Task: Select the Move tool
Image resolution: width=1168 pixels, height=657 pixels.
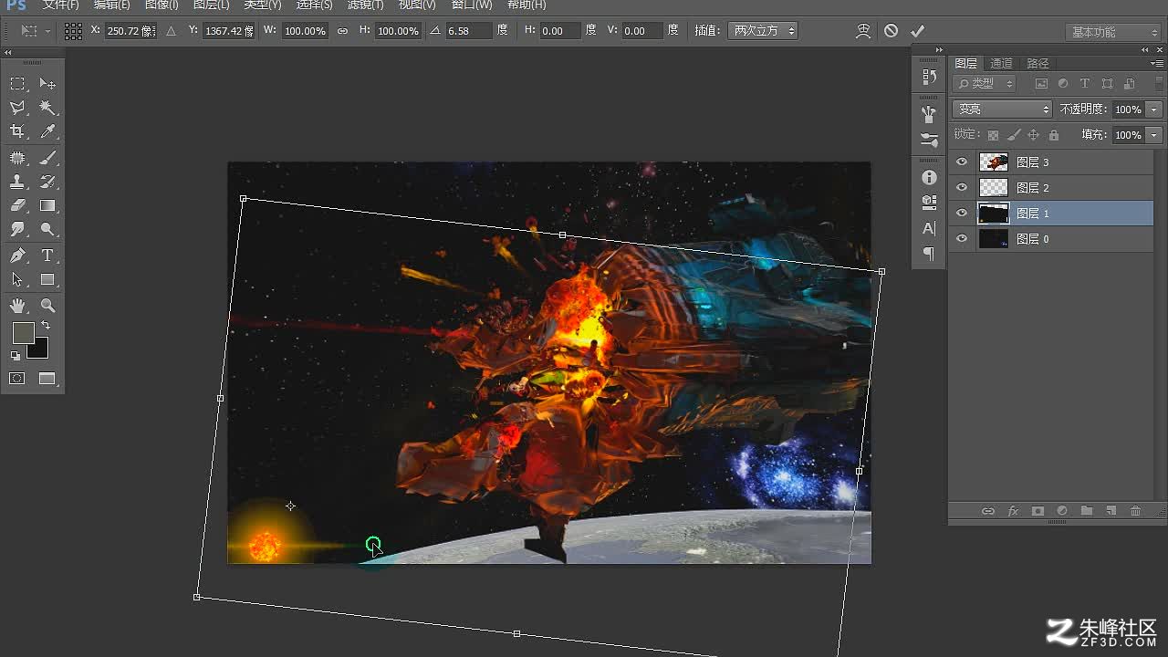Action: (47, 84)
